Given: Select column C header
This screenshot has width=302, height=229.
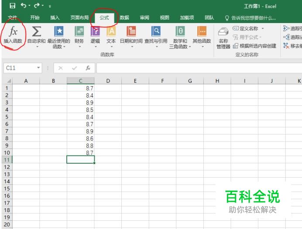Looking at the screenshot, I should pos(81,81).
